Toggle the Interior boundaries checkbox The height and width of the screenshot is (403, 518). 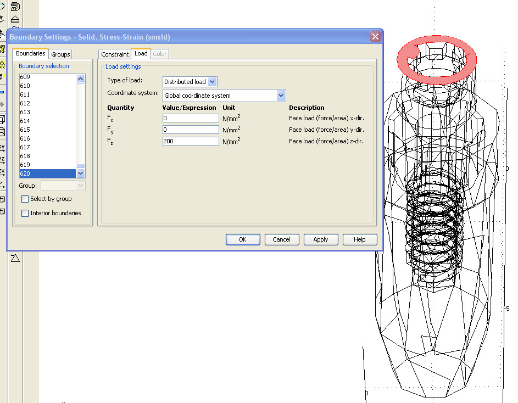25,213
